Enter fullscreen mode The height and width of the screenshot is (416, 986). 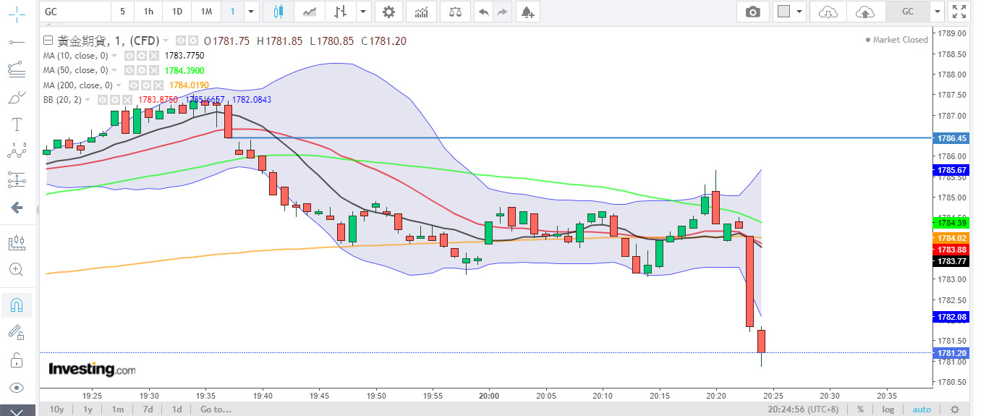point(959,12)
